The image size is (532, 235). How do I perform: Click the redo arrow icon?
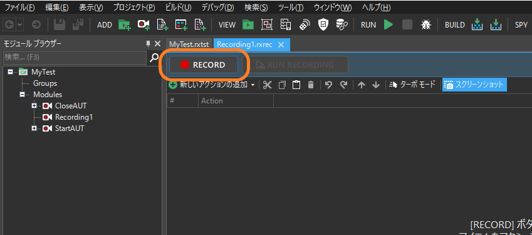pyautogui.click(x=343, y=85)
